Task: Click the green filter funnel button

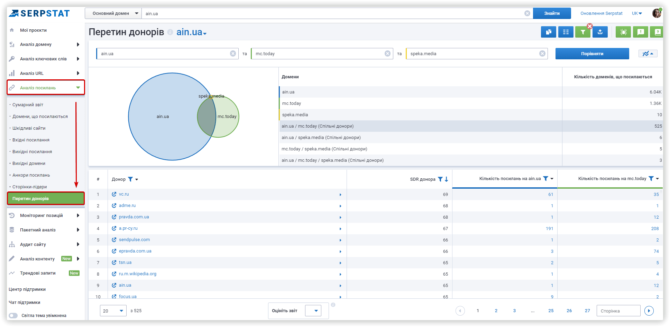Action: 583,32
